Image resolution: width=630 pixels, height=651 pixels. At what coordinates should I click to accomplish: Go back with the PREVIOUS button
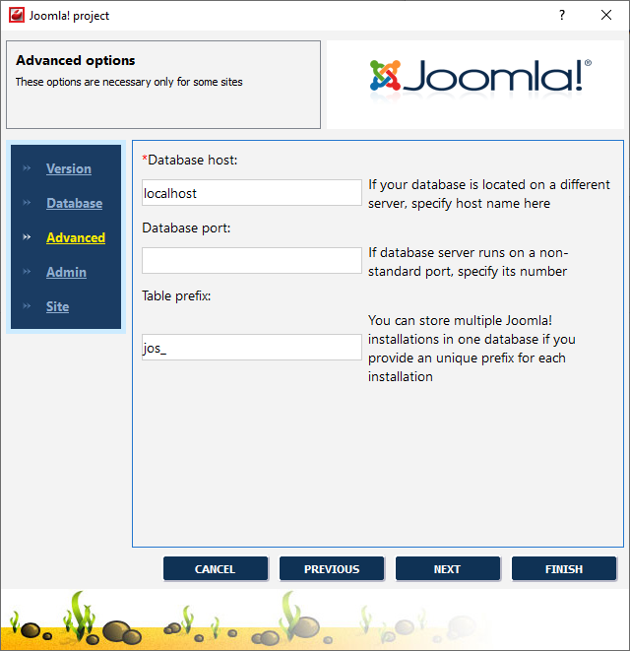pos(332,569)
